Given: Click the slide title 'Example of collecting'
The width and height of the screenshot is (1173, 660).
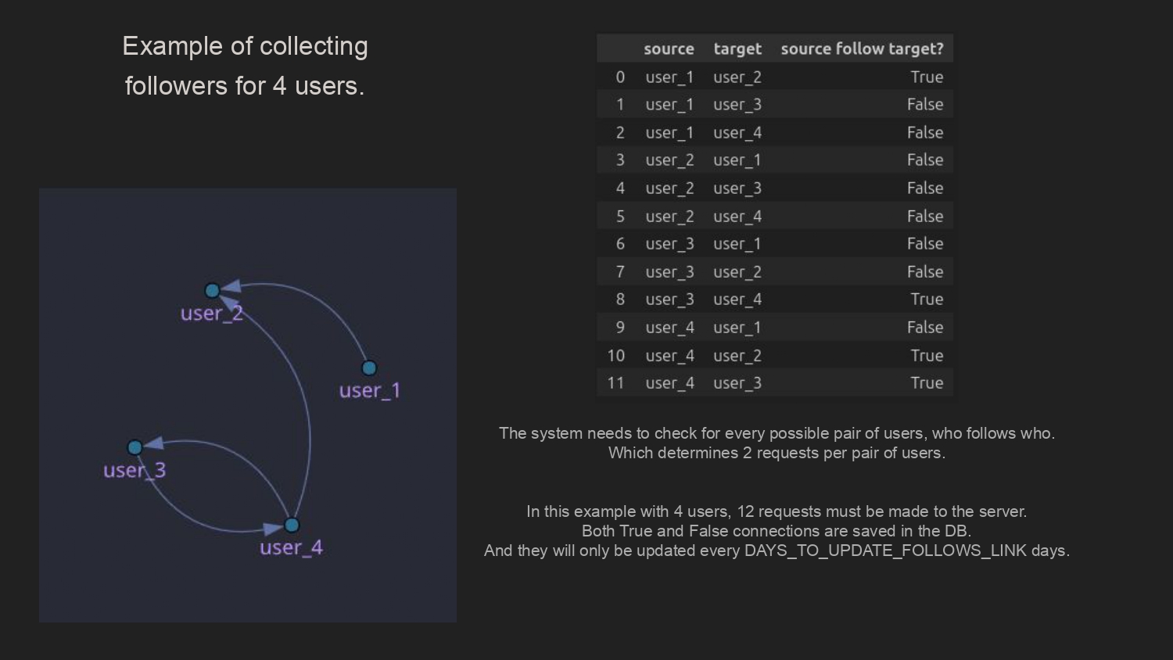Looking at the screenshot, I should (x=245, y=46).
